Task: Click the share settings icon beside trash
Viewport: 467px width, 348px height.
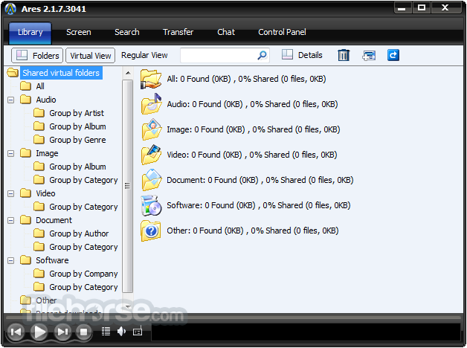Action: point(369,55)
